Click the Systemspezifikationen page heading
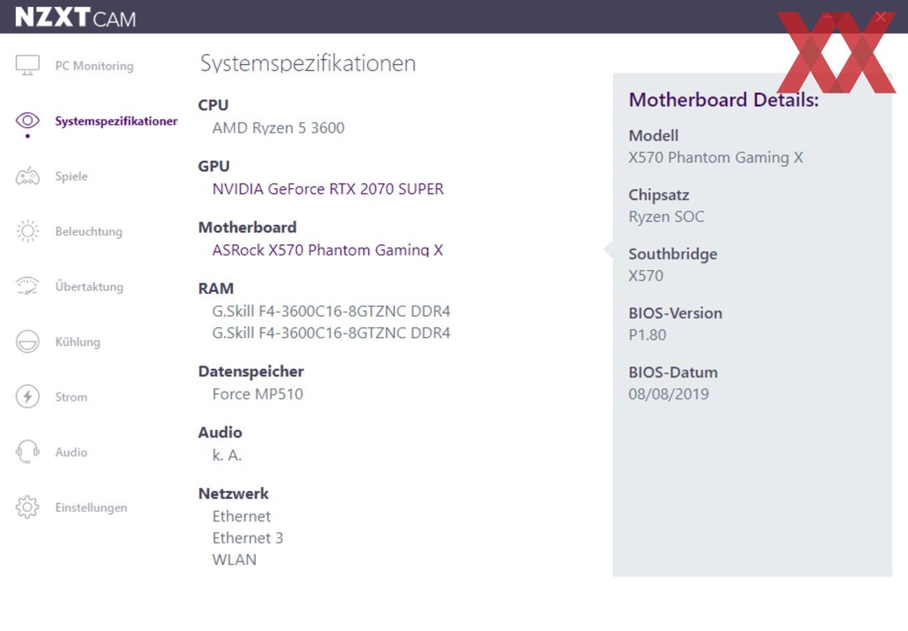Viewport: 908px width, 631px height. 308,63
